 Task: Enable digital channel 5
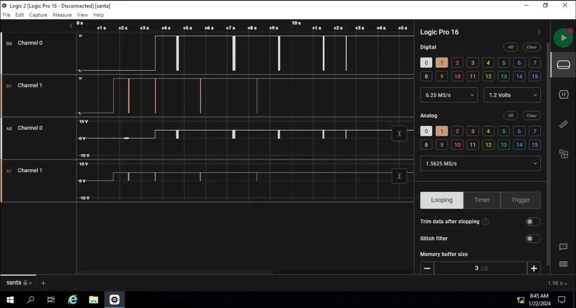click(x=503, y=63)
